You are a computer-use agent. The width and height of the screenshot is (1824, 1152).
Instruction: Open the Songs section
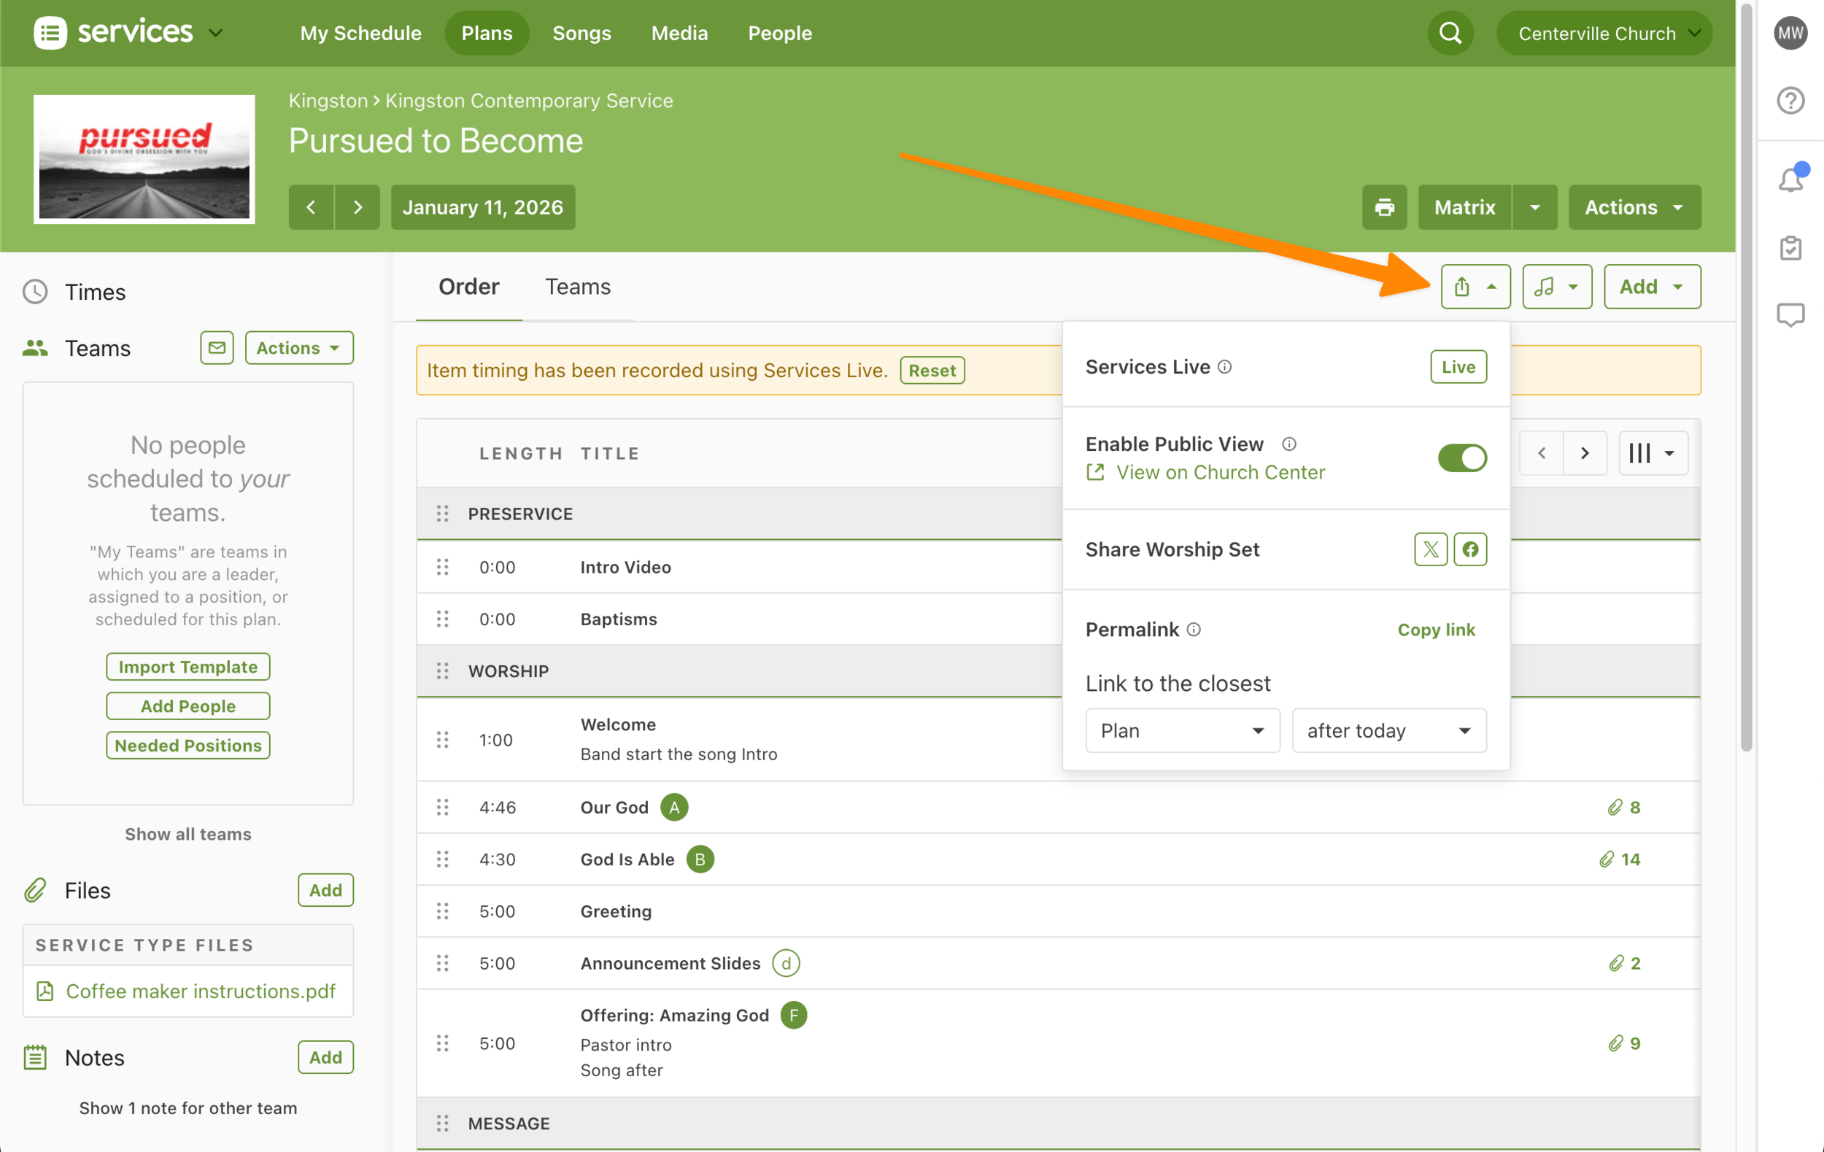(x=581, y=34)
